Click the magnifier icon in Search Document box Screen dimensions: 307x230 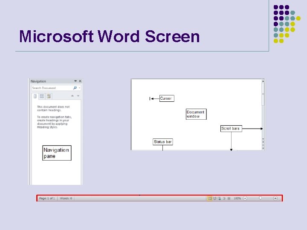75,88
